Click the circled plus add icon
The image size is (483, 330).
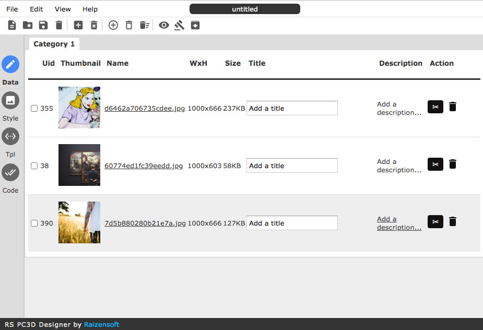click(x=113, y=25)
